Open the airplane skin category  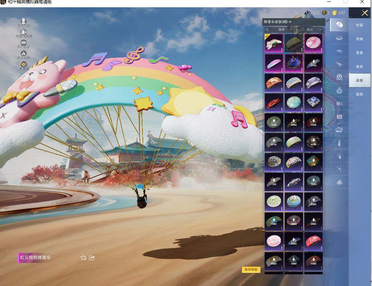tap(339, 64)
